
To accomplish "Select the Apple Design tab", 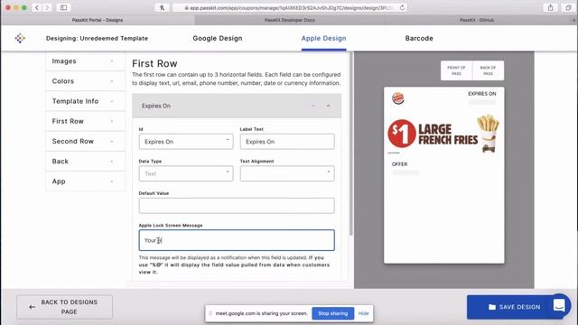I will click(x=323, y=38).
